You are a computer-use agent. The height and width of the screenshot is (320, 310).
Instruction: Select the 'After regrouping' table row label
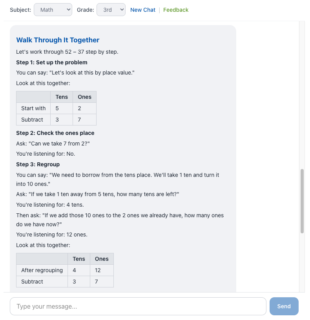42,270
